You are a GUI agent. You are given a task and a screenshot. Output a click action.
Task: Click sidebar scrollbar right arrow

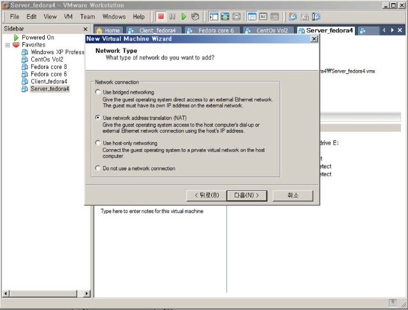(87, 293)
